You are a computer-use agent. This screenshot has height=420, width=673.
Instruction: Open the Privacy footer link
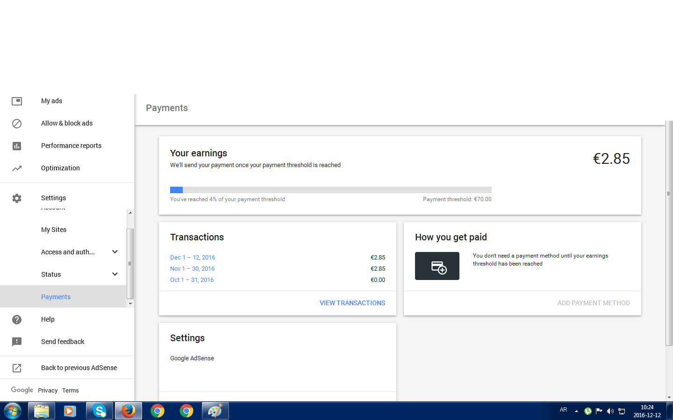[x=48, y=391]
